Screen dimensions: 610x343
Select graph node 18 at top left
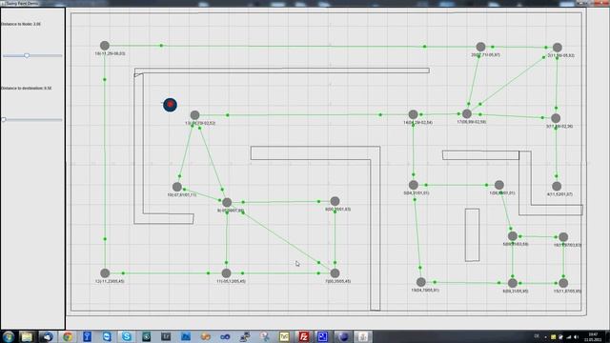coord(105,46)
